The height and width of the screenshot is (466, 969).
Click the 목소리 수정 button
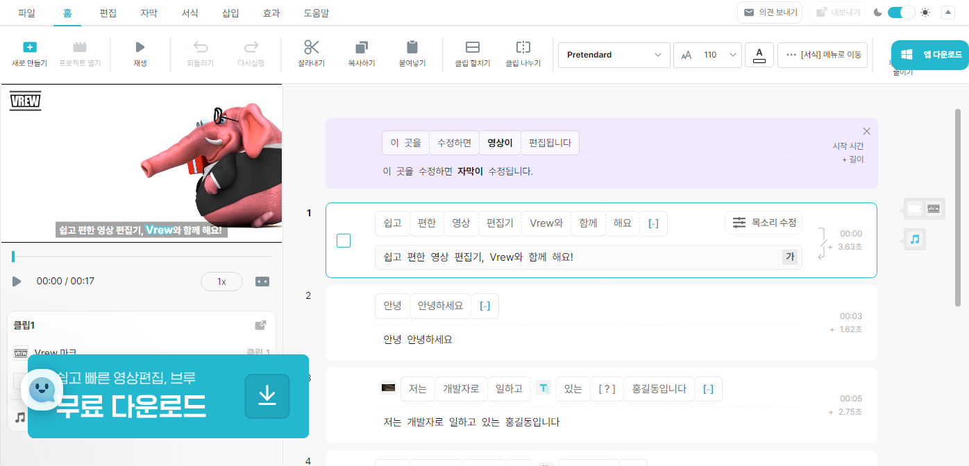click(764, 223)
